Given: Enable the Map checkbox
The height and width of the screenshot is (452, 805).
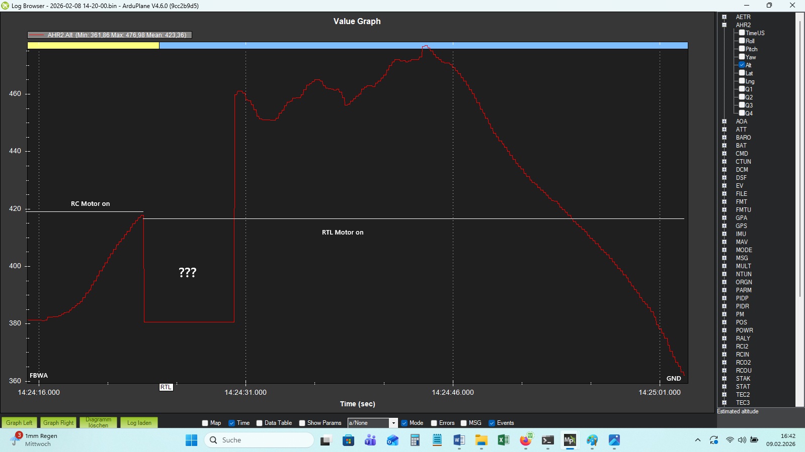Looking at the screenshot, I should coord(205,423).
